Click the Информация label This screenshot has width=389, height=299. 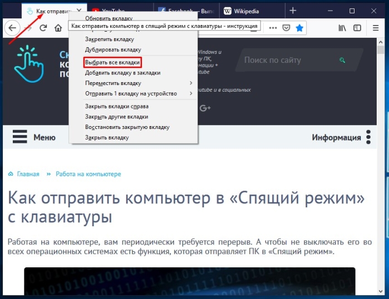point(336,137)
